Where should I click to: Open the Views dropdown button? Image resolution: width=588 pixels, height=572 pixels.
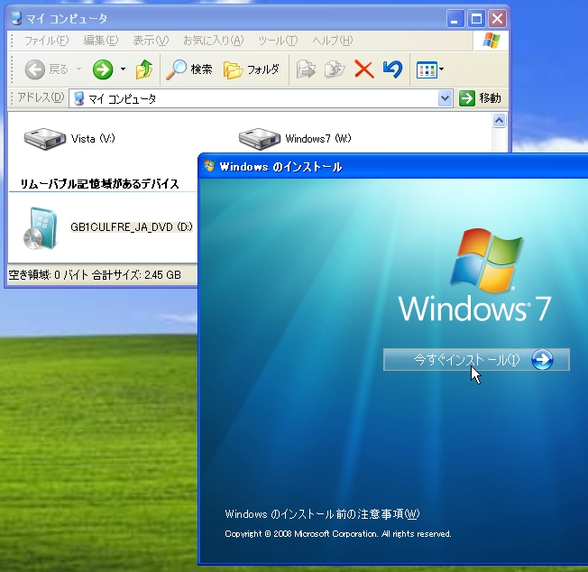430,69
